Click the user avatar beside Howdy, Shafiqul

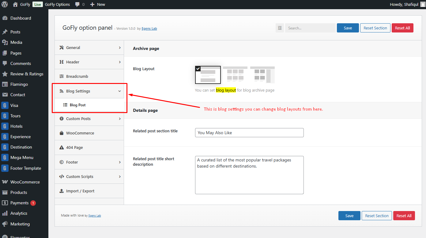pos(423,4)
